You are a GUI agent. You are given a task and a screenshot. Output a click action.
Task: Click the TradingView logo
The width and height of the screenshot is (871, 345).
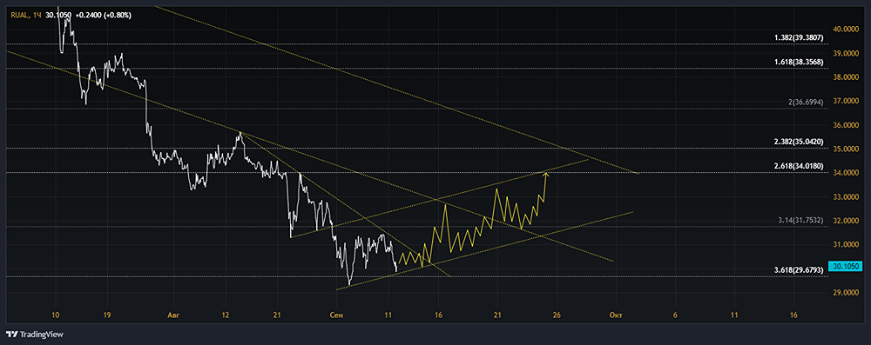[35, 335]
